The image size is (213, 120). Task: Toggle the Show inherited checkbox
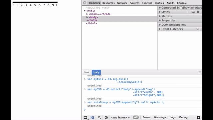click(x=181, y=8)
